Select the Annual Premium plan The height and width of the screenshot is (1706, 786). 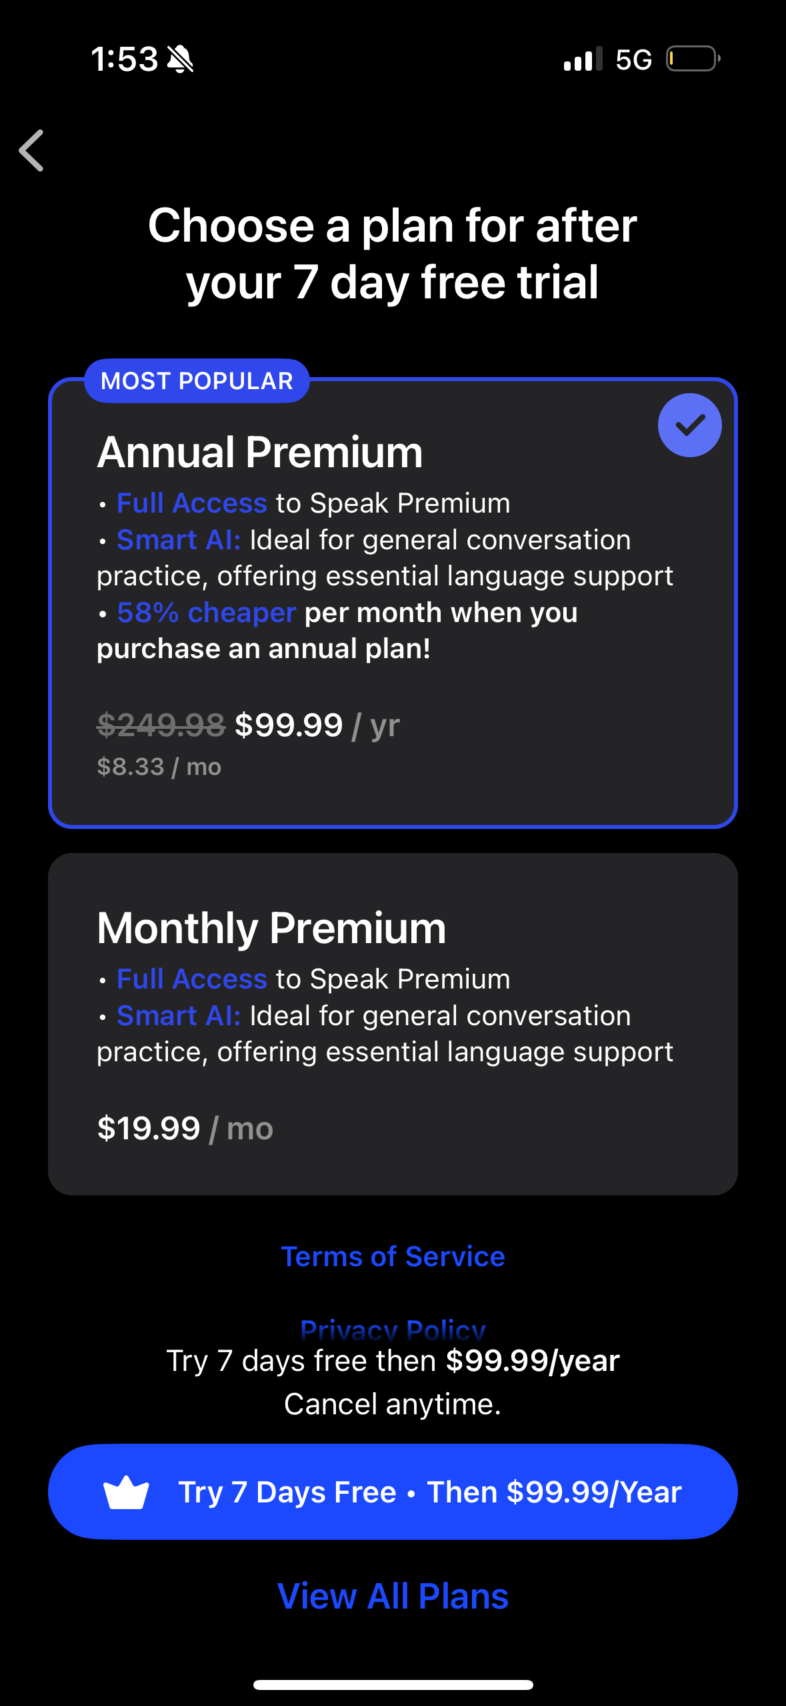(x=393, y=601)
